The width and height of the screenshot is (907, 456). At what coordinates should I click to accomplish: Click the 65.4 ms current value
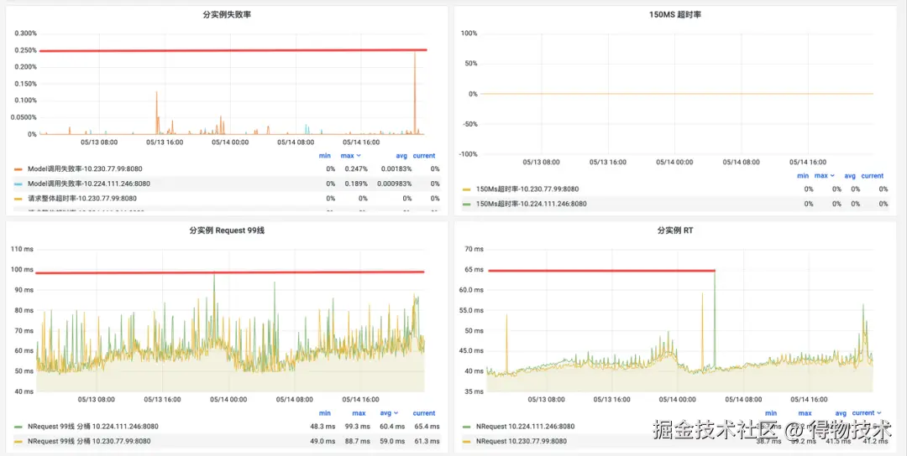(427, 427)
